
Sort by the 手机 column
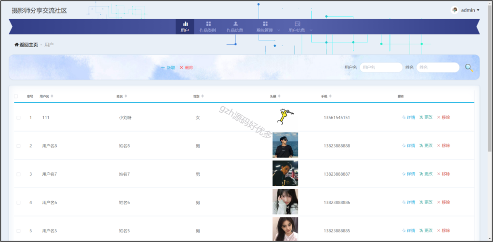(330, 96)
